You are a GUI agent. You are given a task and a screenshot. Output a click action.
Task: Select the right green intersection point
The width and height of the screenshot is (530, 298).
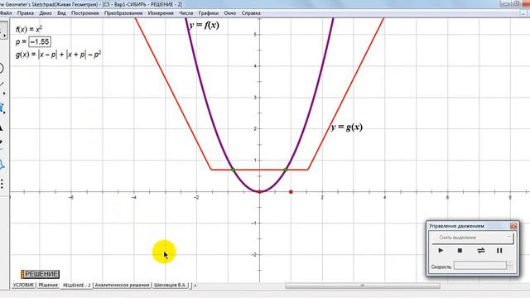pos(286,170)
